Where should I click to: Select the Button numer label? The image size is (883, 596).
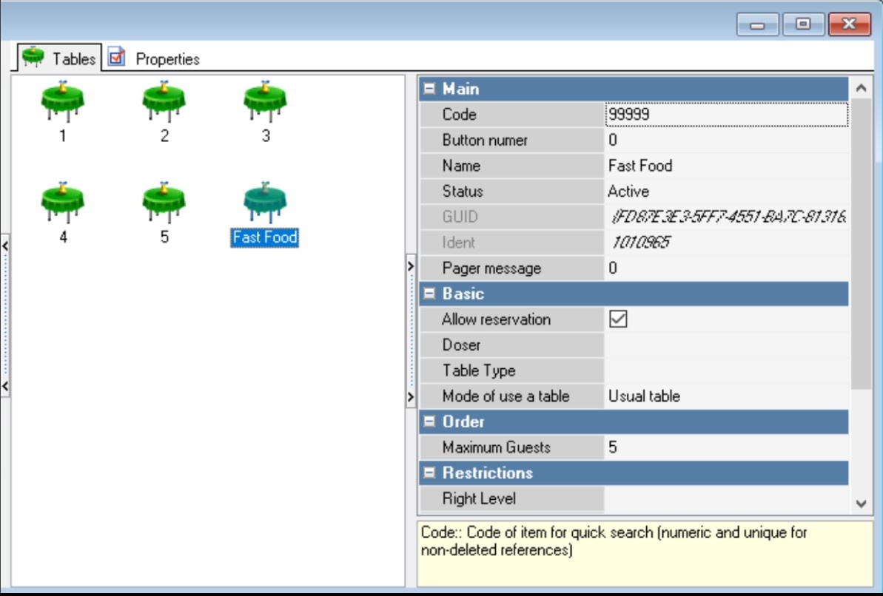[485, 140]
